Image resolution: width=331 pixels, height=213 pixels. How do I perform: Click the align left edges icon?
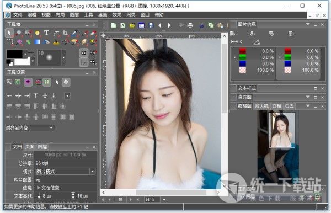(x=9, y=96)
